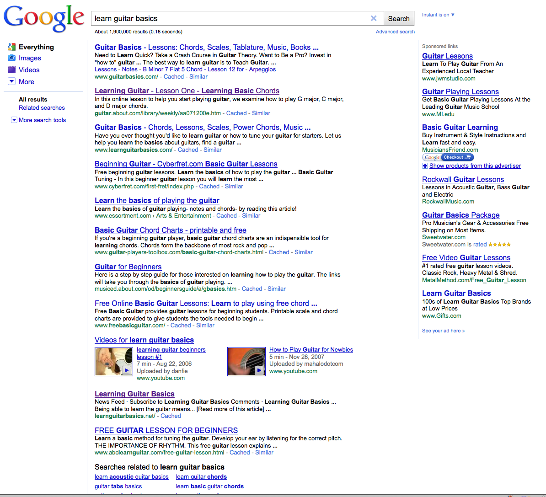Open Guitar Basics - Lessons: Chords, Scales result
This screenshot has width=546, height=497.
207,48
